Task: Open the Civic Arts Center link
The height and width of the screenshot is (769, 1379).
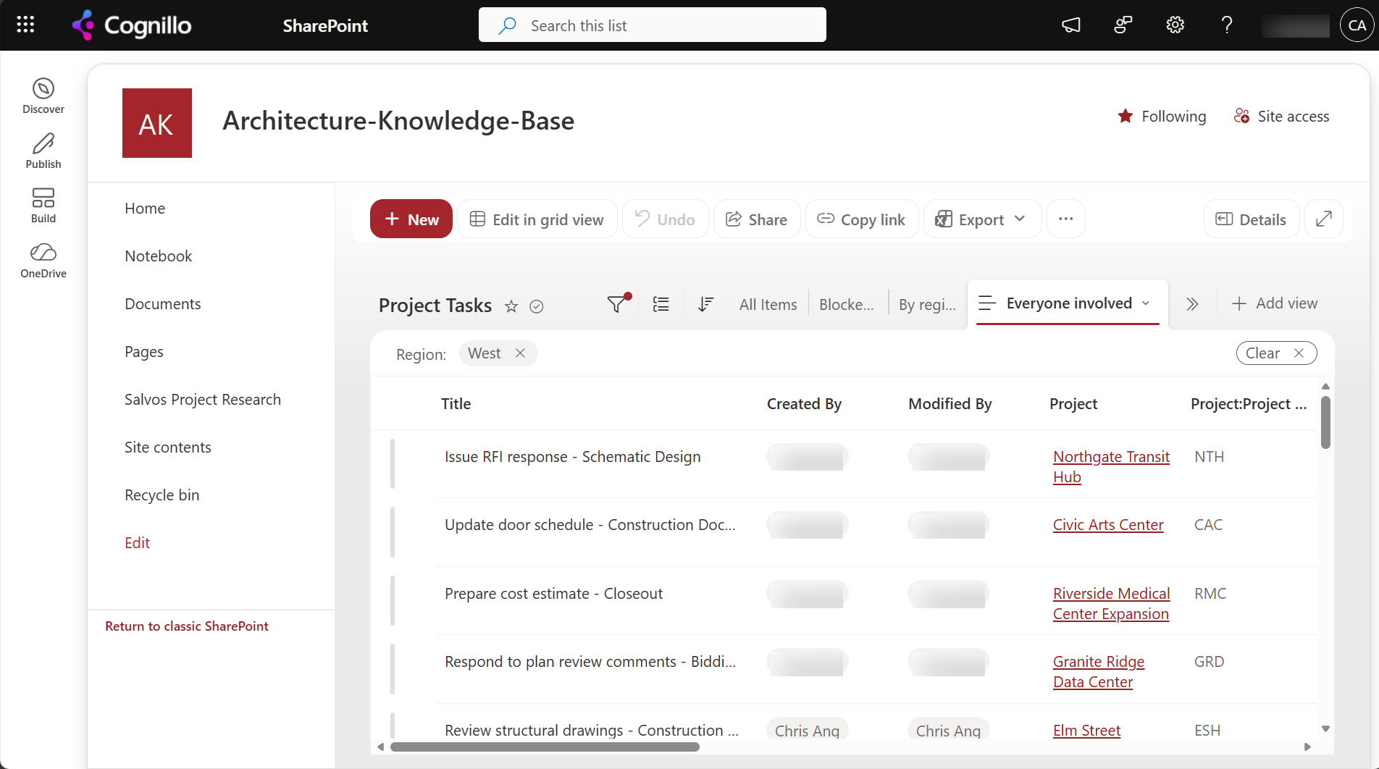Action: tap(1108, 525)
